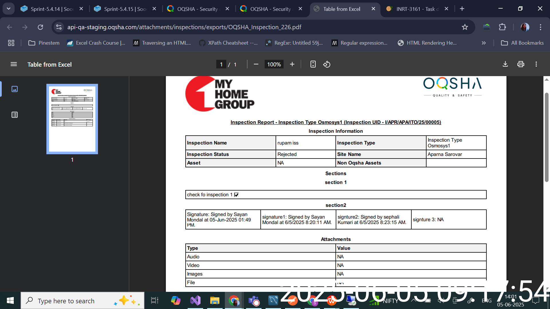550x309 pixels.
Task: Click the page number input field
Action: pos(221,64)
